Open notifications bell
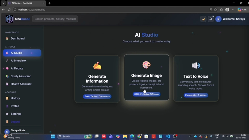 pyautogui.click(x=211, y=19)
